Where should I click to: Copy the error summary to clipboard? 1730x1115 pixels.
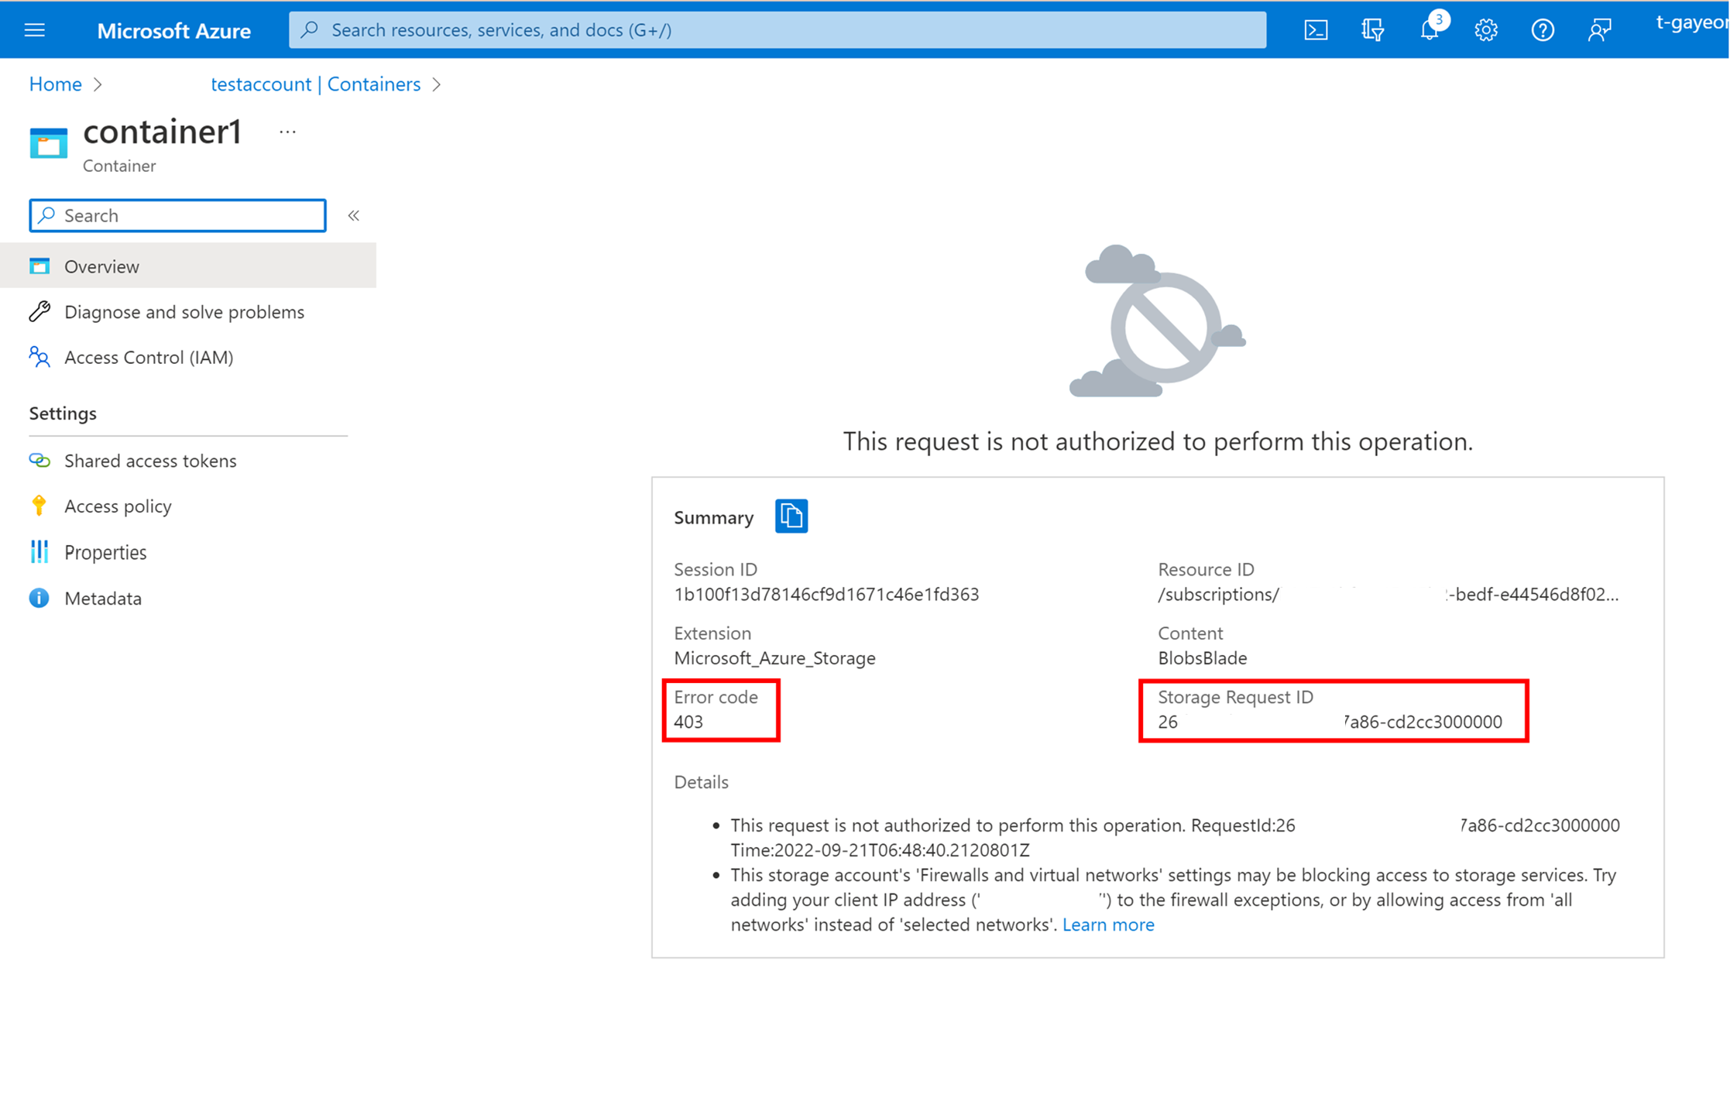click(x=791, y=516)
